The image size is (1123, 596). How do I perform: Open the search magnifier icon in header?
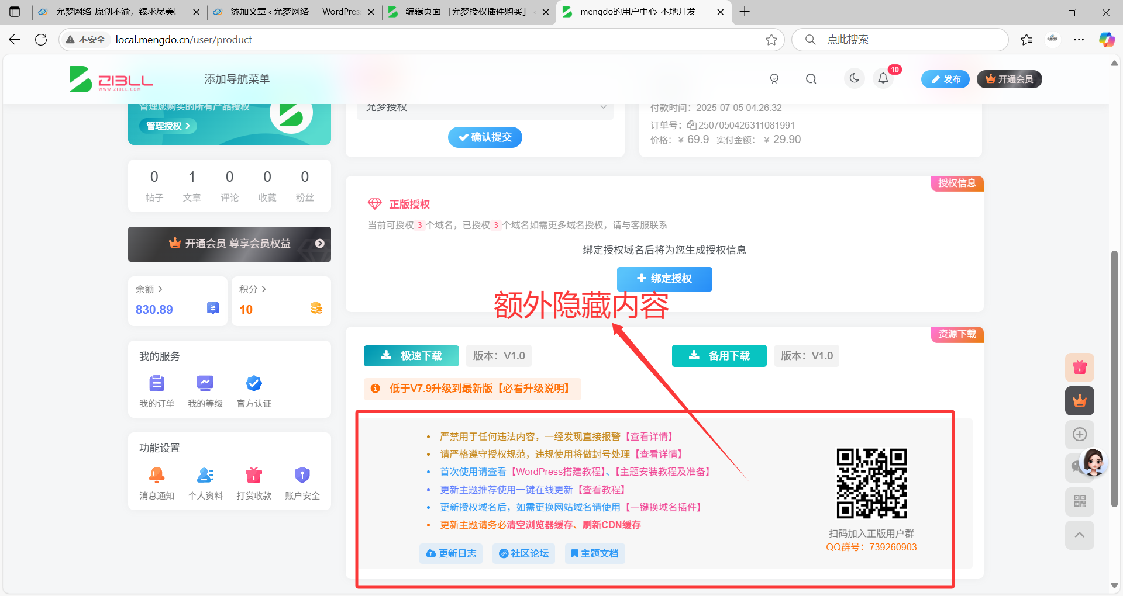click(x=811, y=79)
